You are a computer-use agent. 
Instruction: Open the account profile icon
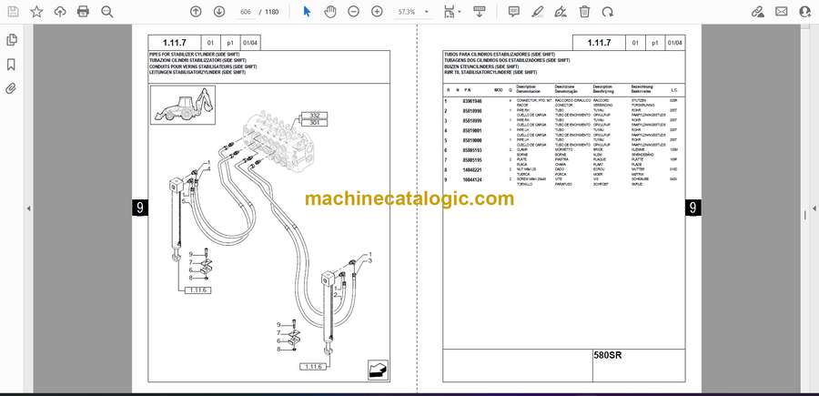[805, 12]
